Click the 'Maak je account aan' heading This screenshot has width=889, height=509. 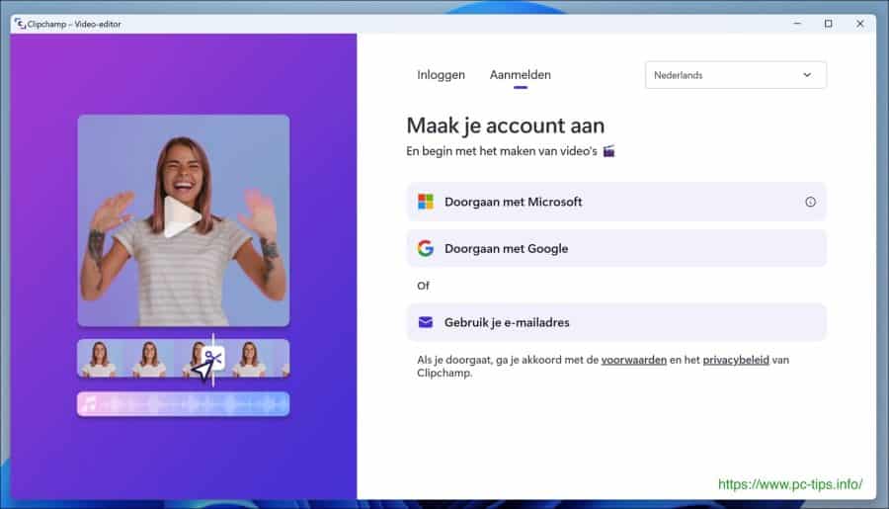click(x=505, y=126)
